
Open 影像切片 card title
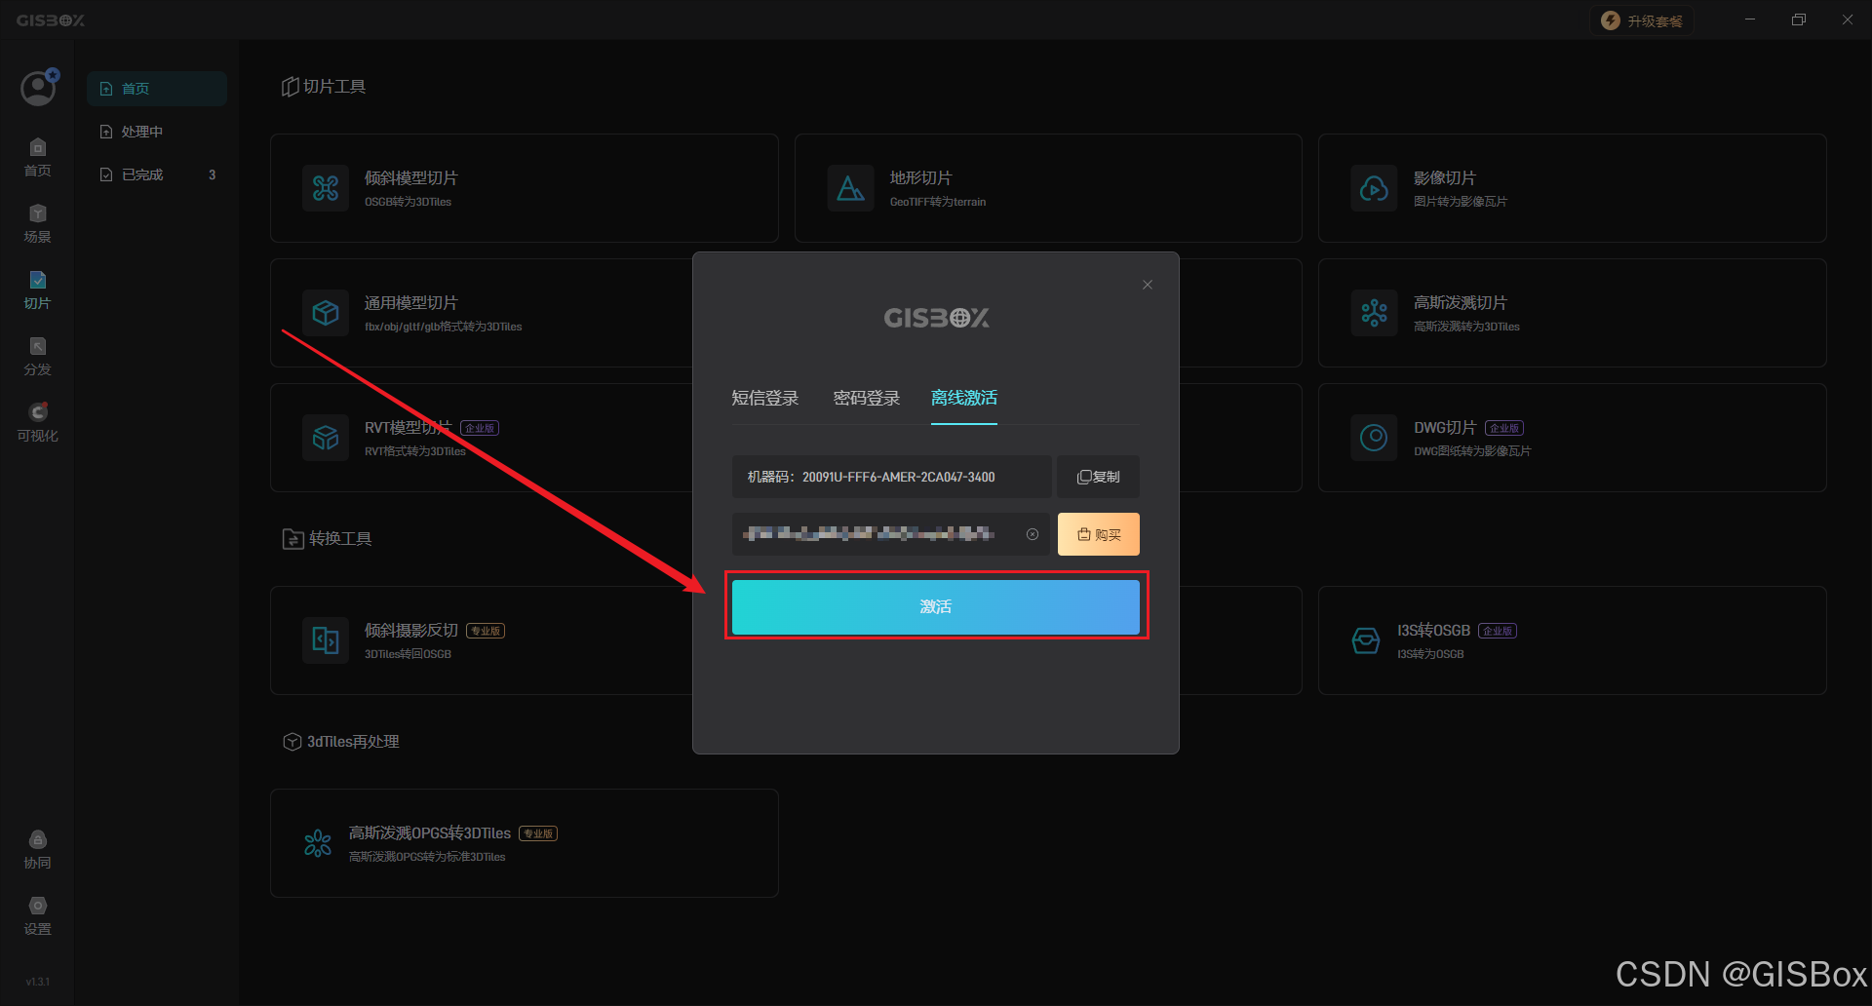[1445, 178]
